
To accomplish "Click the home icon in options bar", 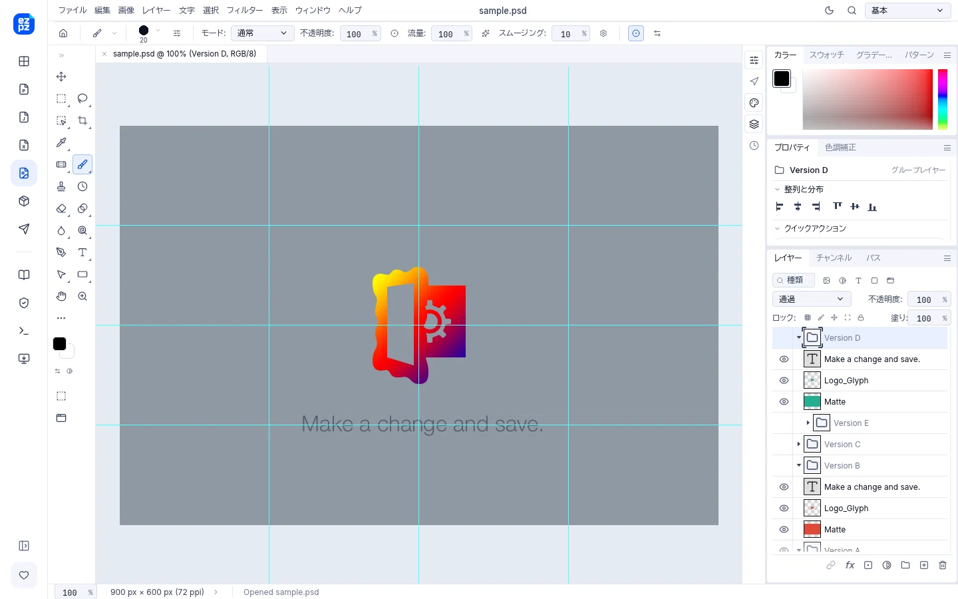I will tap(63, 33).
